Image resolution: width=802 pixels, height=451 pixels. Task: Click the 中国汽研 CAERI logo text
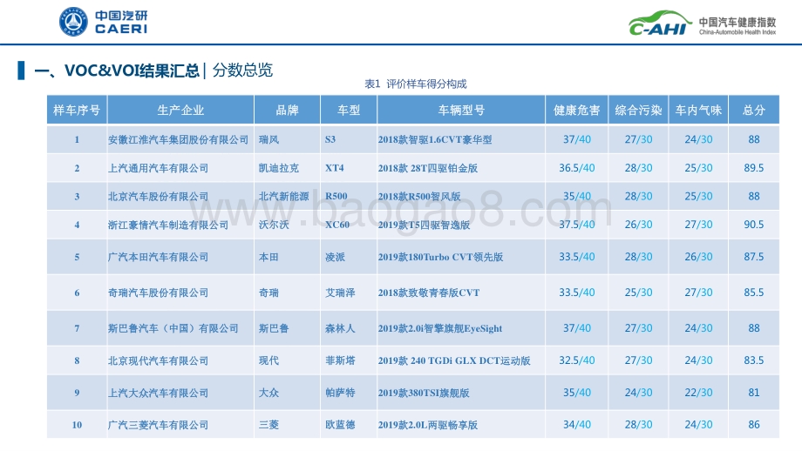tap(121, 22)
